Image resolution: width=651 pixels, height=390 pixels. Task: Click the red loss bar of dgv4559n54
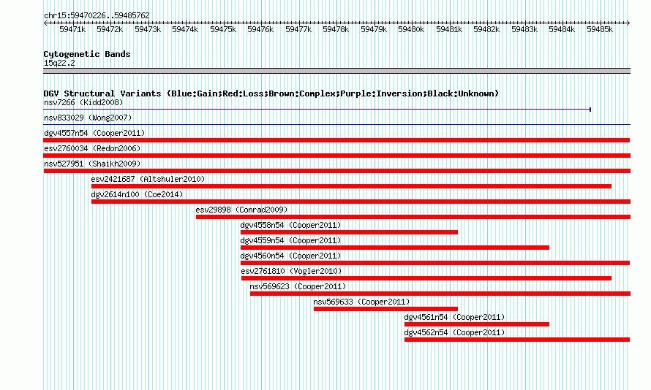395,248
